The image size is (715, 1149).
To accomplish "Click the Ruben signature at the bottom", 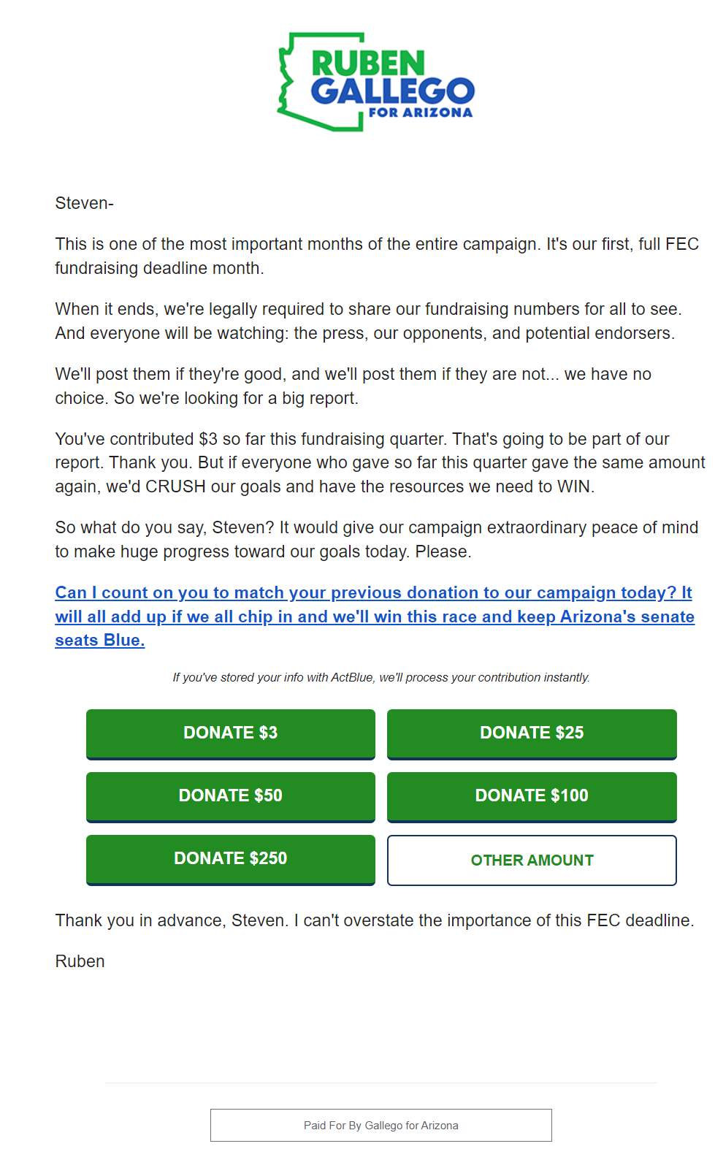I will pyautogui.click(x=80, y=961).
